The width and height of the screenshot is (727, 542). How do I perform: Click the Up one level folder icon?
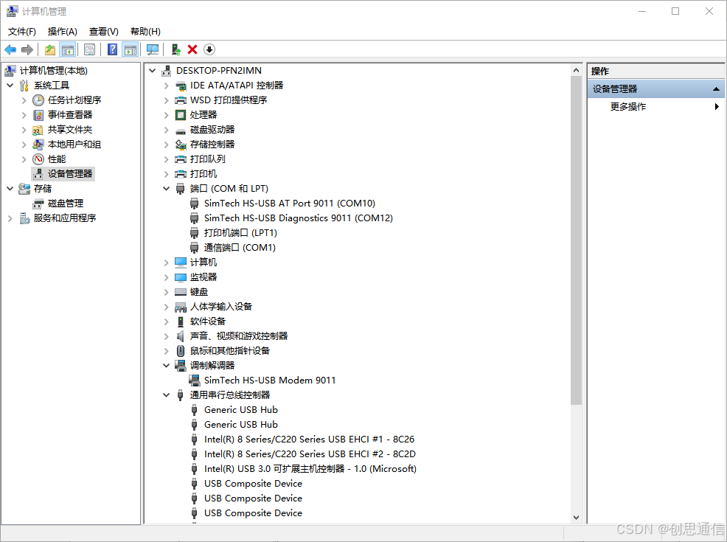tap(50, 49)
